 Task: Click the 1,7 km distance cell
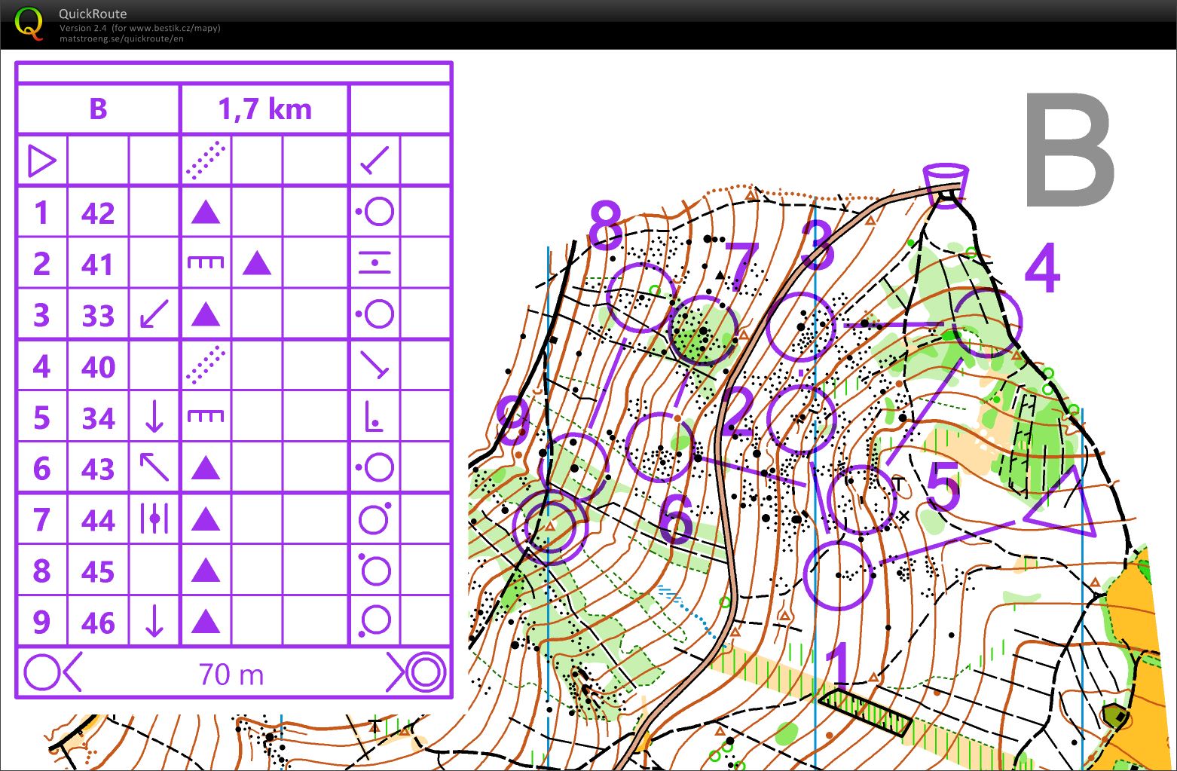pos(264,109)
